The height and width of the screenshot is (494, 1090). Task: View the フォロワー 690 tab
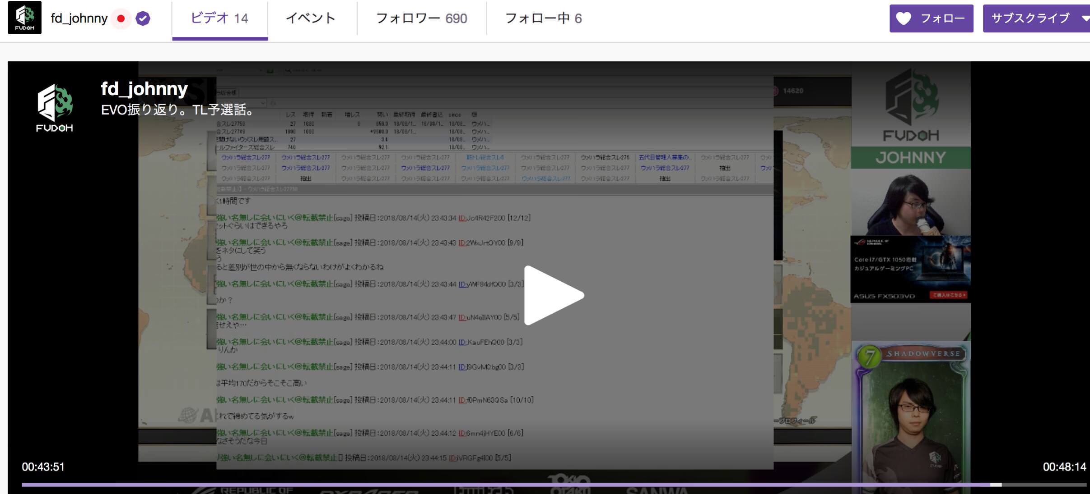[421, 18]
